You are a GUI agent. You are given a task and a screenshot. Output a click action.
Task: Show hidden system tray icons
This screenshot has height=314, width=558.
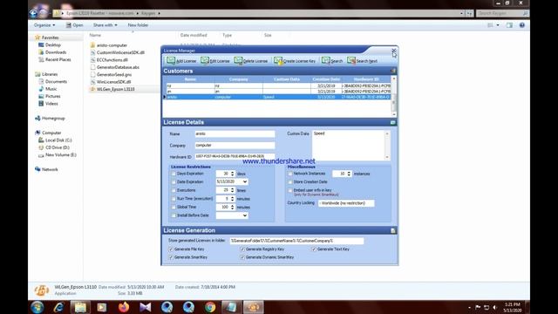pos(469,307)
